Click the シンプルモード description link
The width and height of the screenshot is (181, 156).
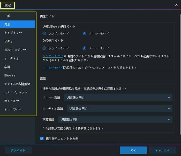point(53,56)
